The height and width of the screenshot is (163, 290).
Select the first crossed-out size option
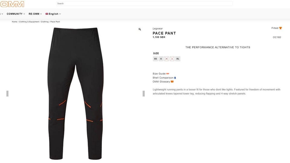pyautogui.click(x=166, y=59)
